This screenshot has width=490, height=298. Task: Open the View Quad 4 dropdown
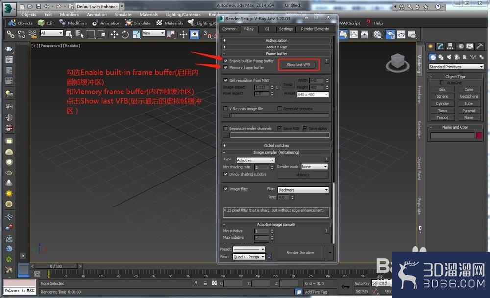249,257
